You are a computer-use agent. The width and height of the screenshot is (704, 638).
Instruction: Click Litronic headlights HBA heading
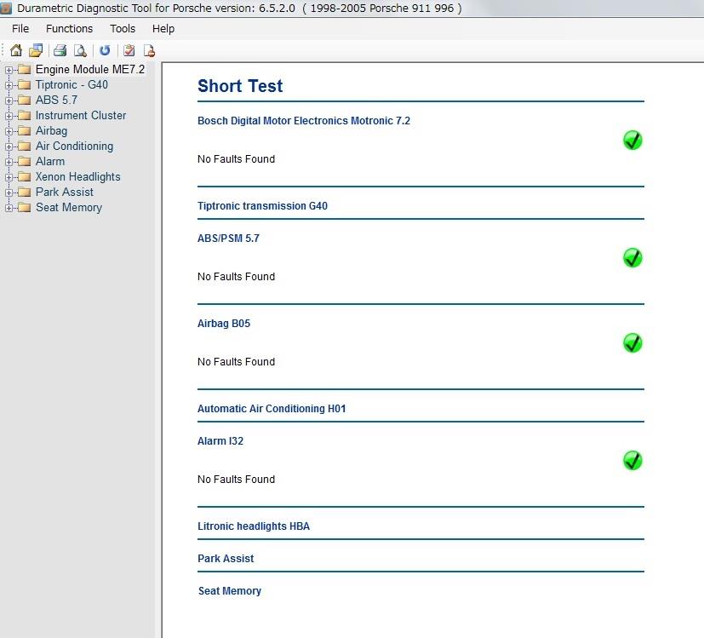[x=254, y=526]
